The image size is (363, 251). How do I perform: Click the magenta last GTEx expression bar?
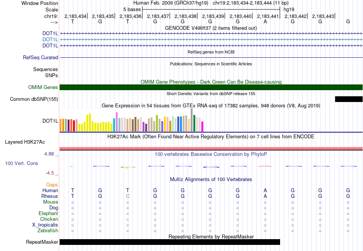click(203, 126)
